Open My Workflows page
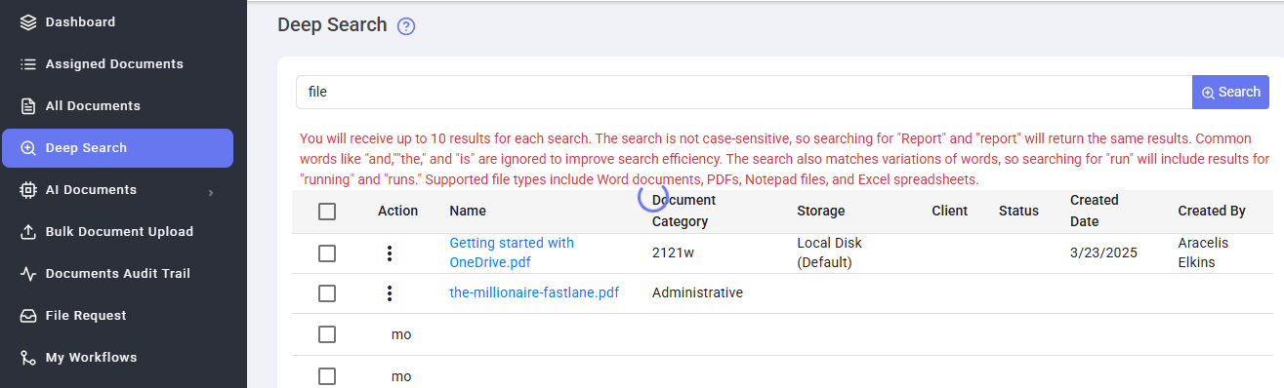The height and width of the screenshot is (388, 1284). pyautogui.click(x=91, y=358)
